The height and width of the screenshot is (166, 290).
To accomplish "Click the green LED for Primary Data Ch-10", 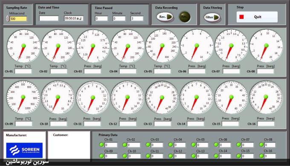I will (x=125, y=156).
